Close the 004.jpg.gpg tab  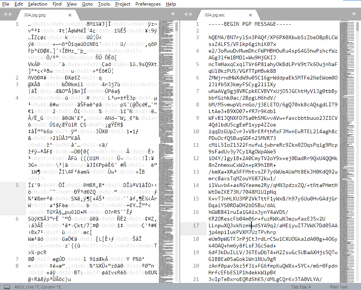point(70,15)
